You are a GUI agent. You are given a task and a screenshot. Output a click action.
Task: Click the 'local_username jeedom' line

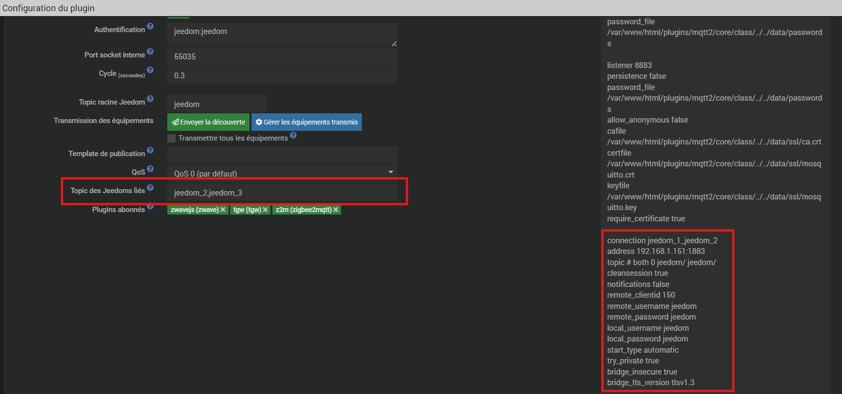pos(648,328)
